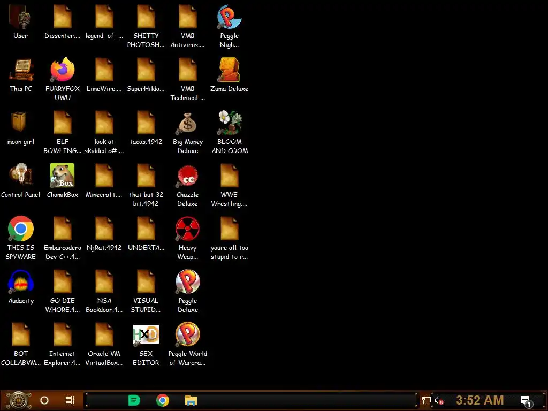Open green chat app on taskbar

pyautogui.click(x=134, y=400)
